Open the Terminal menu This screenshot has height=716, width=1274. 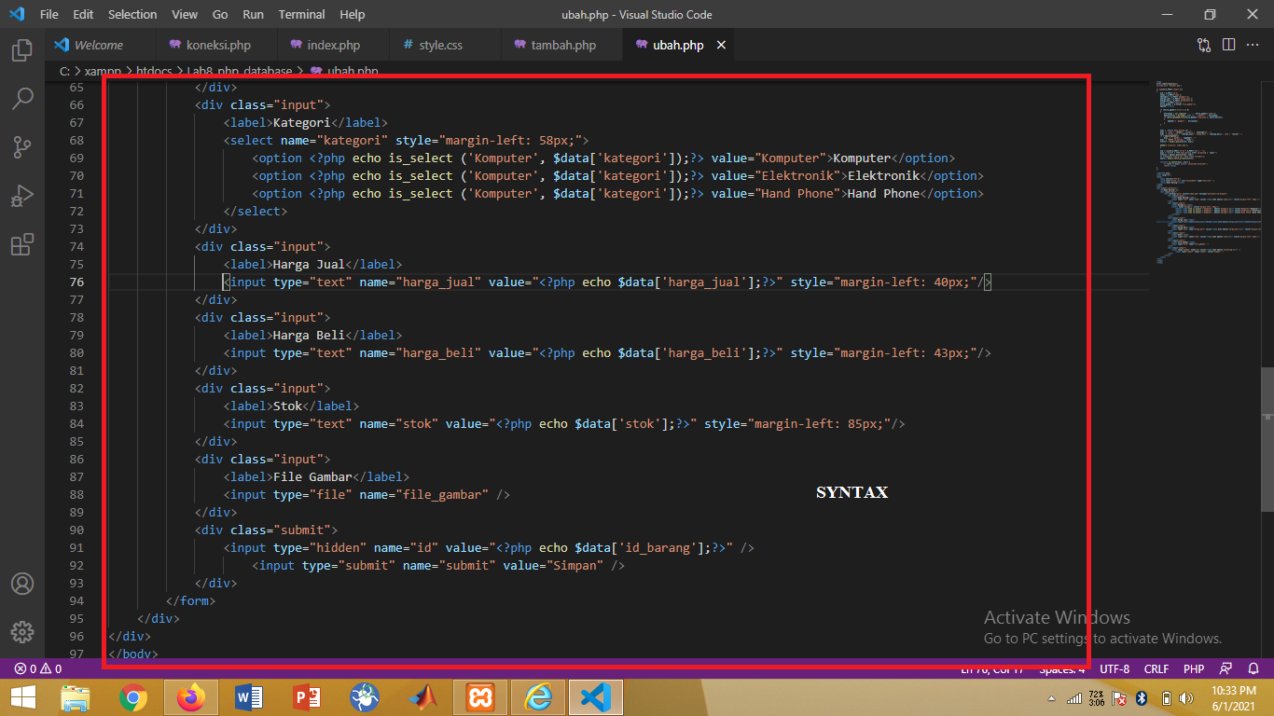click(x=300, y=14)
